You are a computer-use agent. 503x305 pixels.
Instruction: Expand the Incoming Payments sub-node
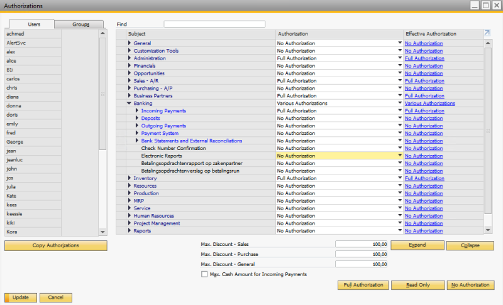pyautogui.click(x=138, y=111)
